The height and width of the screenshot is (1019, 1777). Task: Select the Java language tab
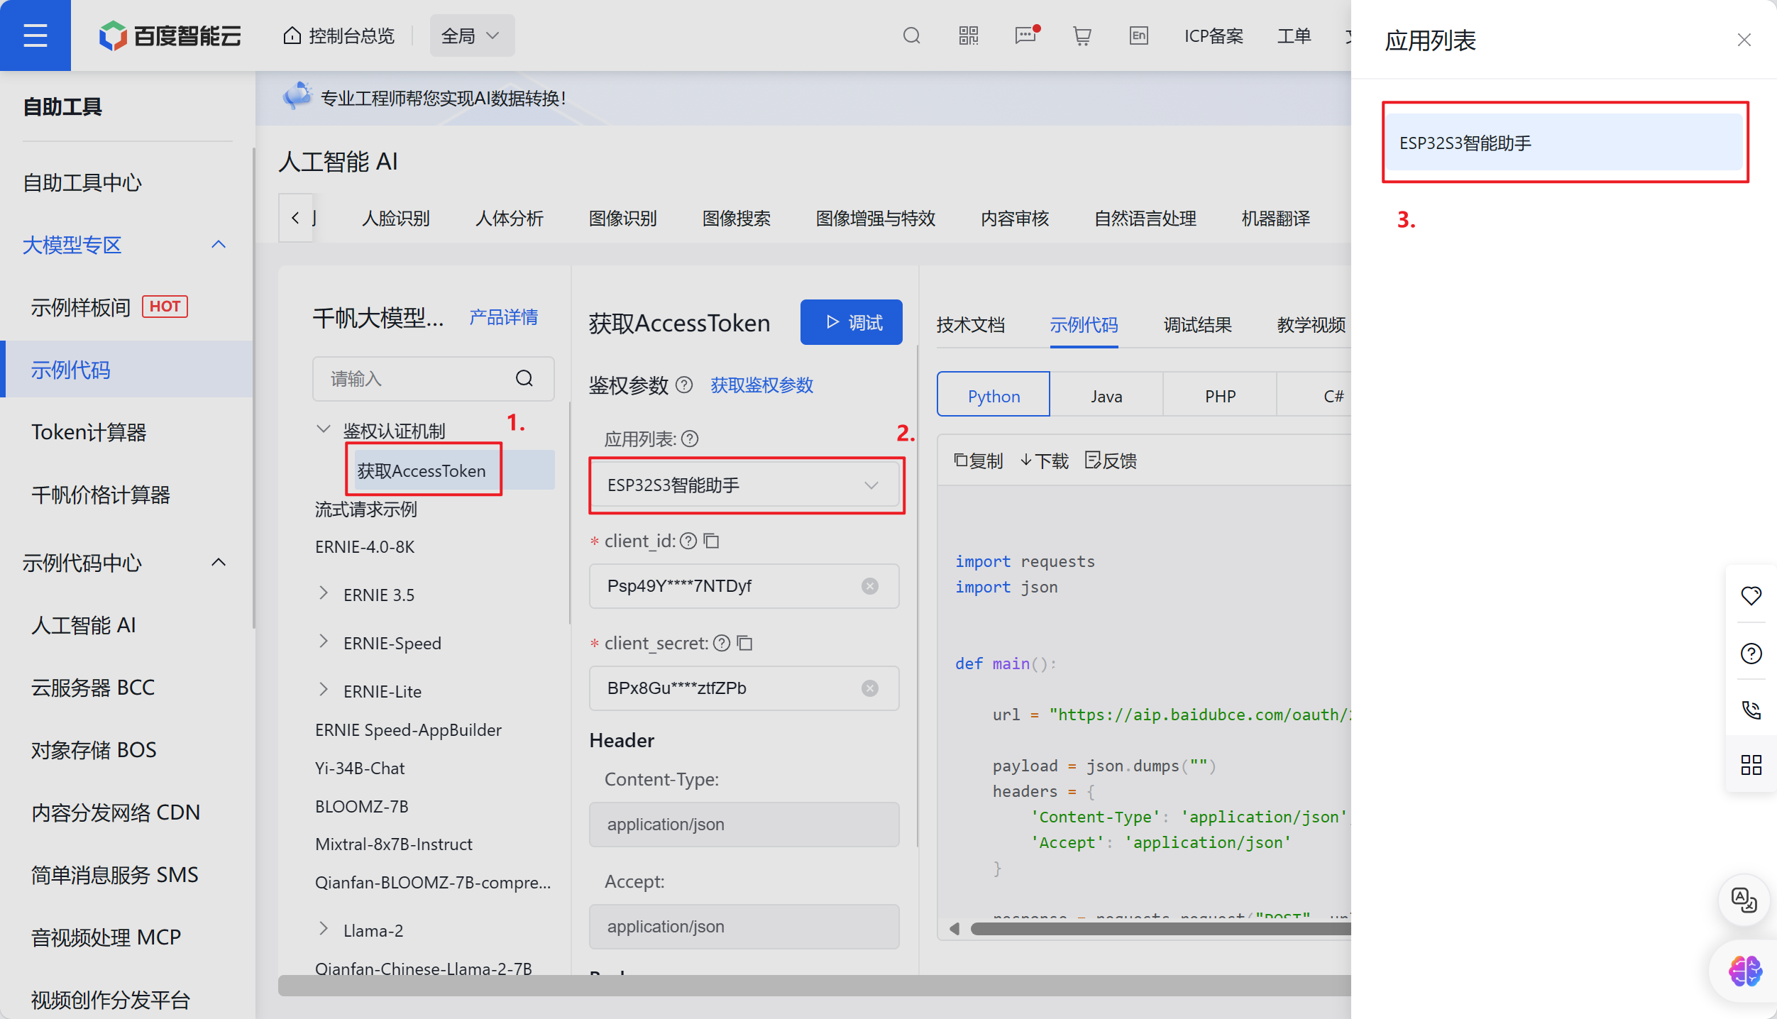click(x=1106, y=395)
